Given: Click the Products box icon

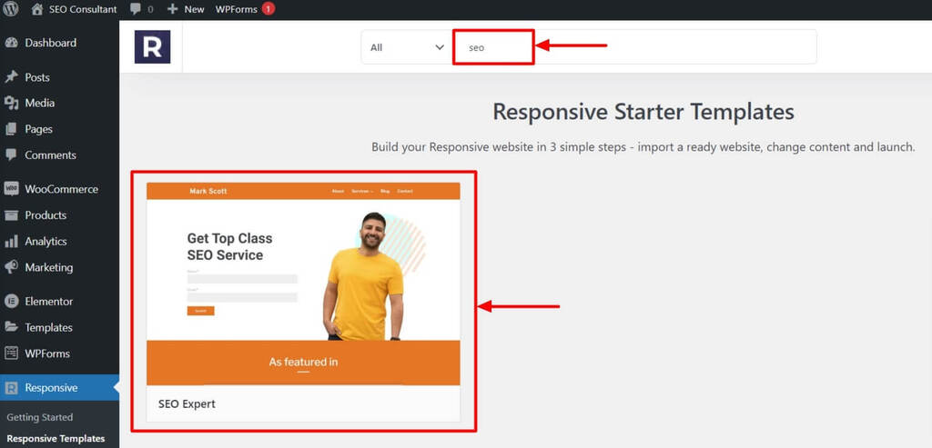Looking at the screenshot, I should [11, 214].
